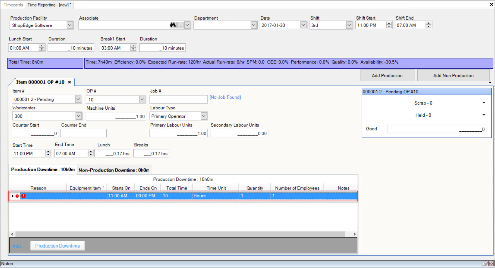Image resolution: width=495 pixels, height=268 pixels.
Task: Click the Machine Units input field
Action: [116, 116]
